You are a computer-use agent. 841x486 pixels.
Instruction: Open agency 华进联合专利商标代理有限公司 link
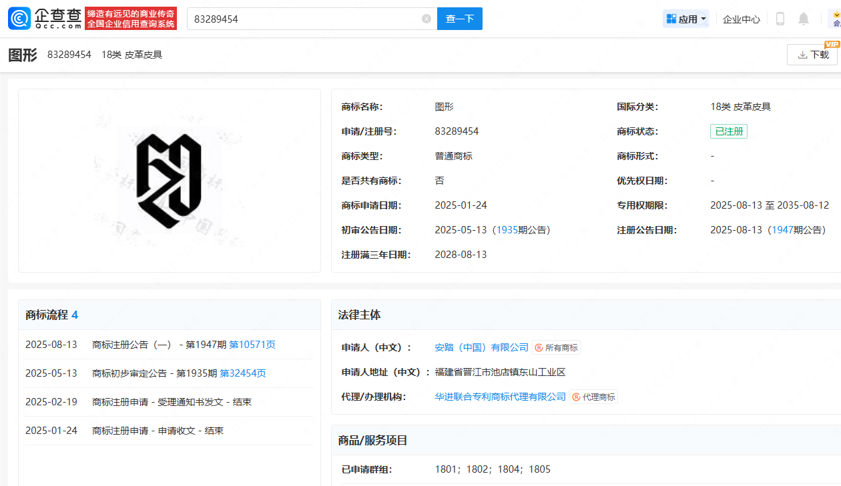point(500,397)
